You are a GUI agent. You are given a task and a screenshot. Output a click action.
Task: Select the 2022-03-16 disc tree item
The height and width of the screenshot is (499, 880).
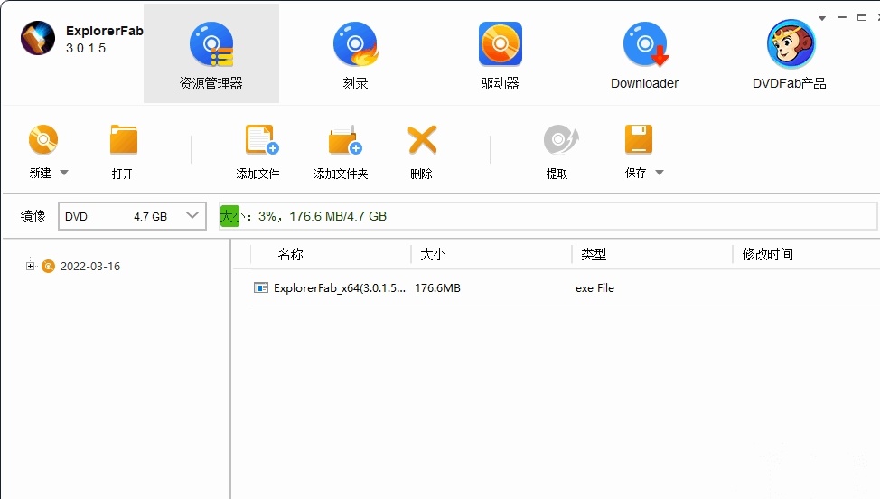[89, 267]
